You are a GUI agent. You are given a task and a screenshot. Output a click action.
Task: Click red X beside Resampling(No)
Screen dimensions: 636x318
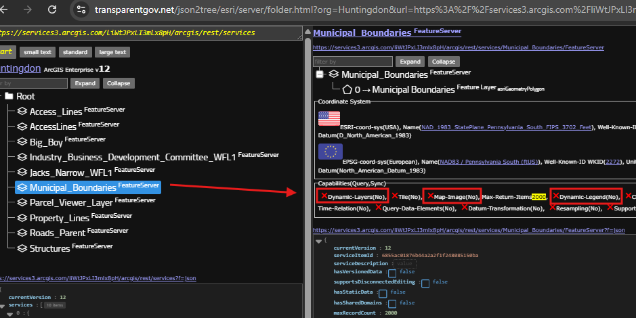(x=553, y=208)
